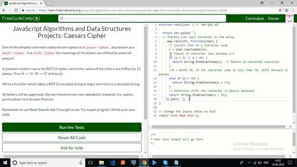The width and height of the screenshot is (297, 167).
Task: Click the network icon in system tray
Action: pos(255,163)
